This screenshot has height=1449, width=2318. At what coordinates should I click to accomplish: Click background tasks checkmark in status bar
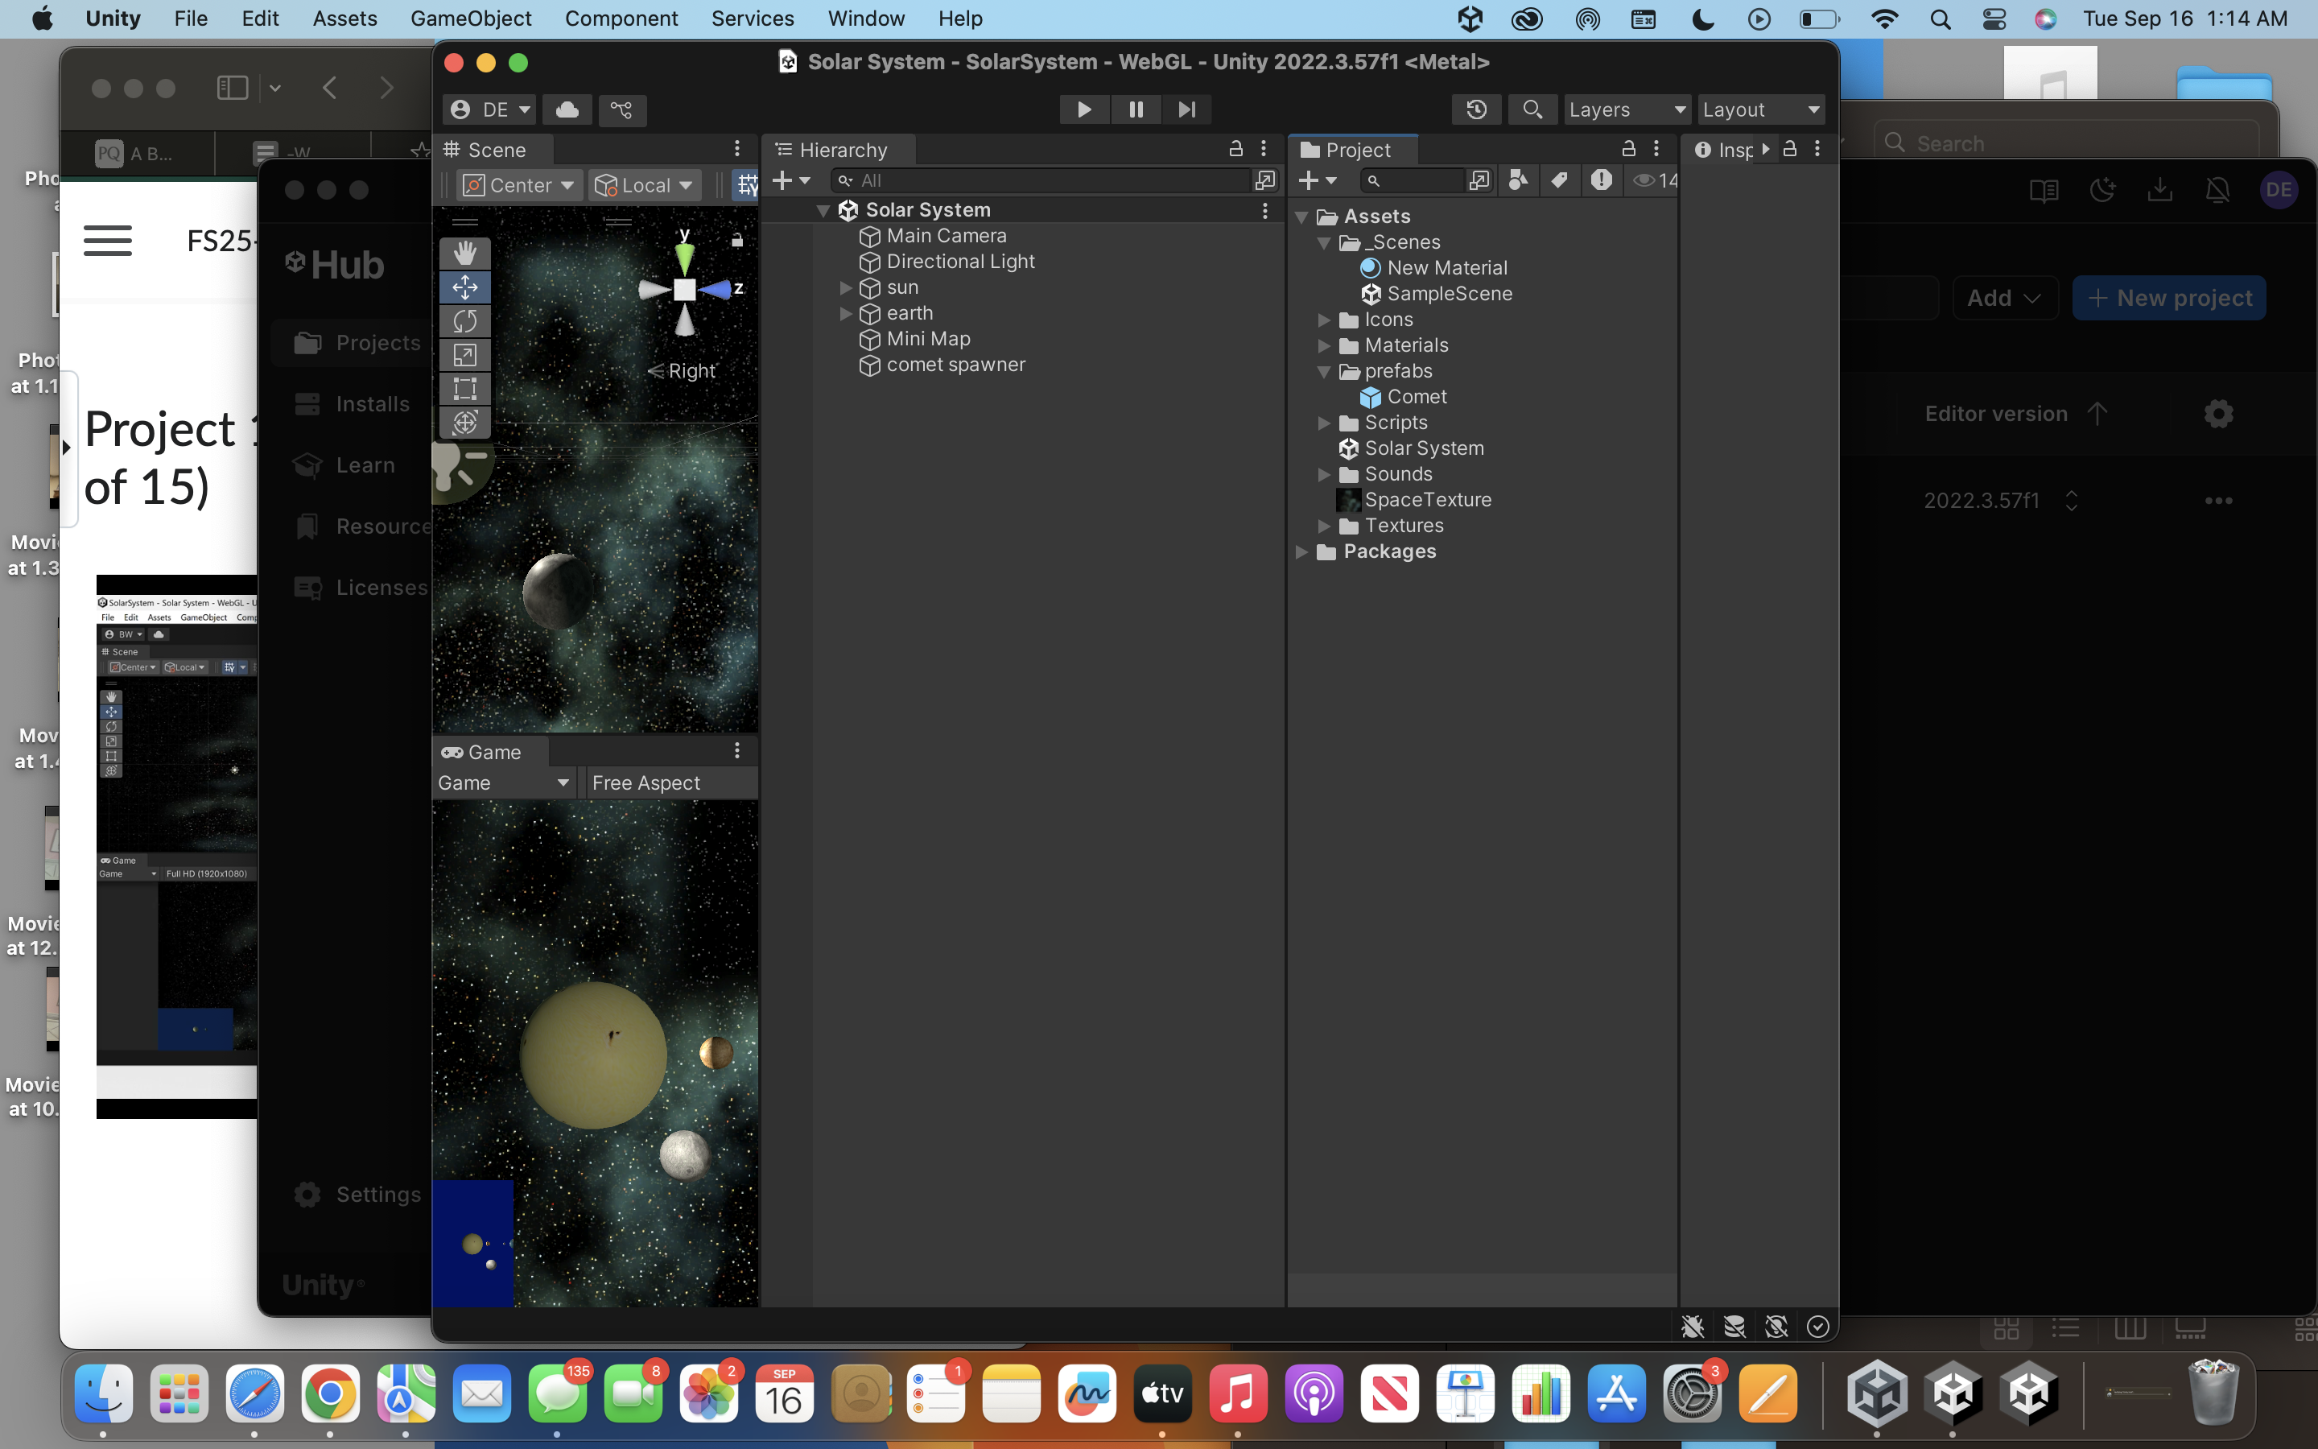1817,1327
